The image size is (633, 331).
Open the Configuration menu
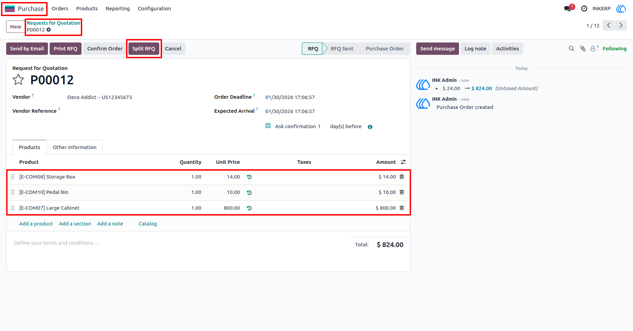coord(154,9)
